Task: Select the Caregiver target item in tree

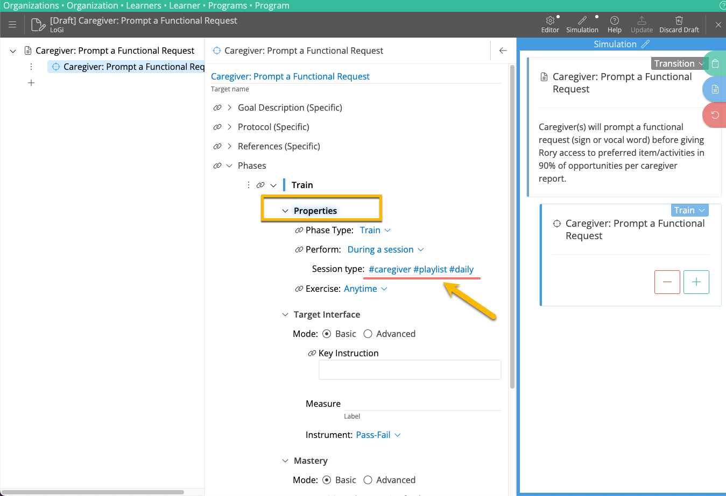Action: (128, 67)
